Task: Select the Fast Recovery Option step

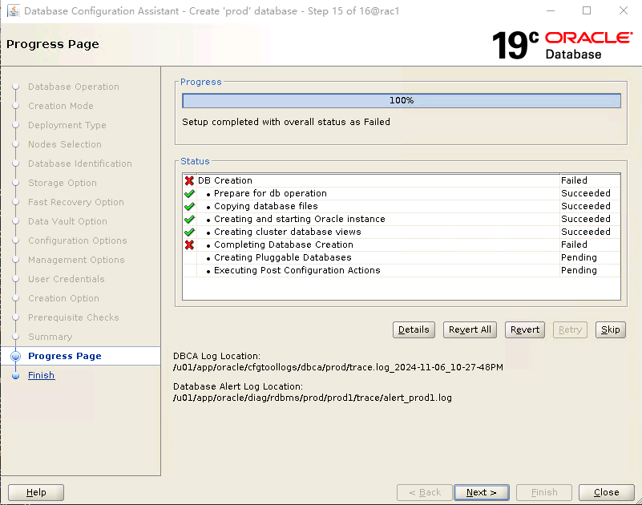Action: (76, 202)
